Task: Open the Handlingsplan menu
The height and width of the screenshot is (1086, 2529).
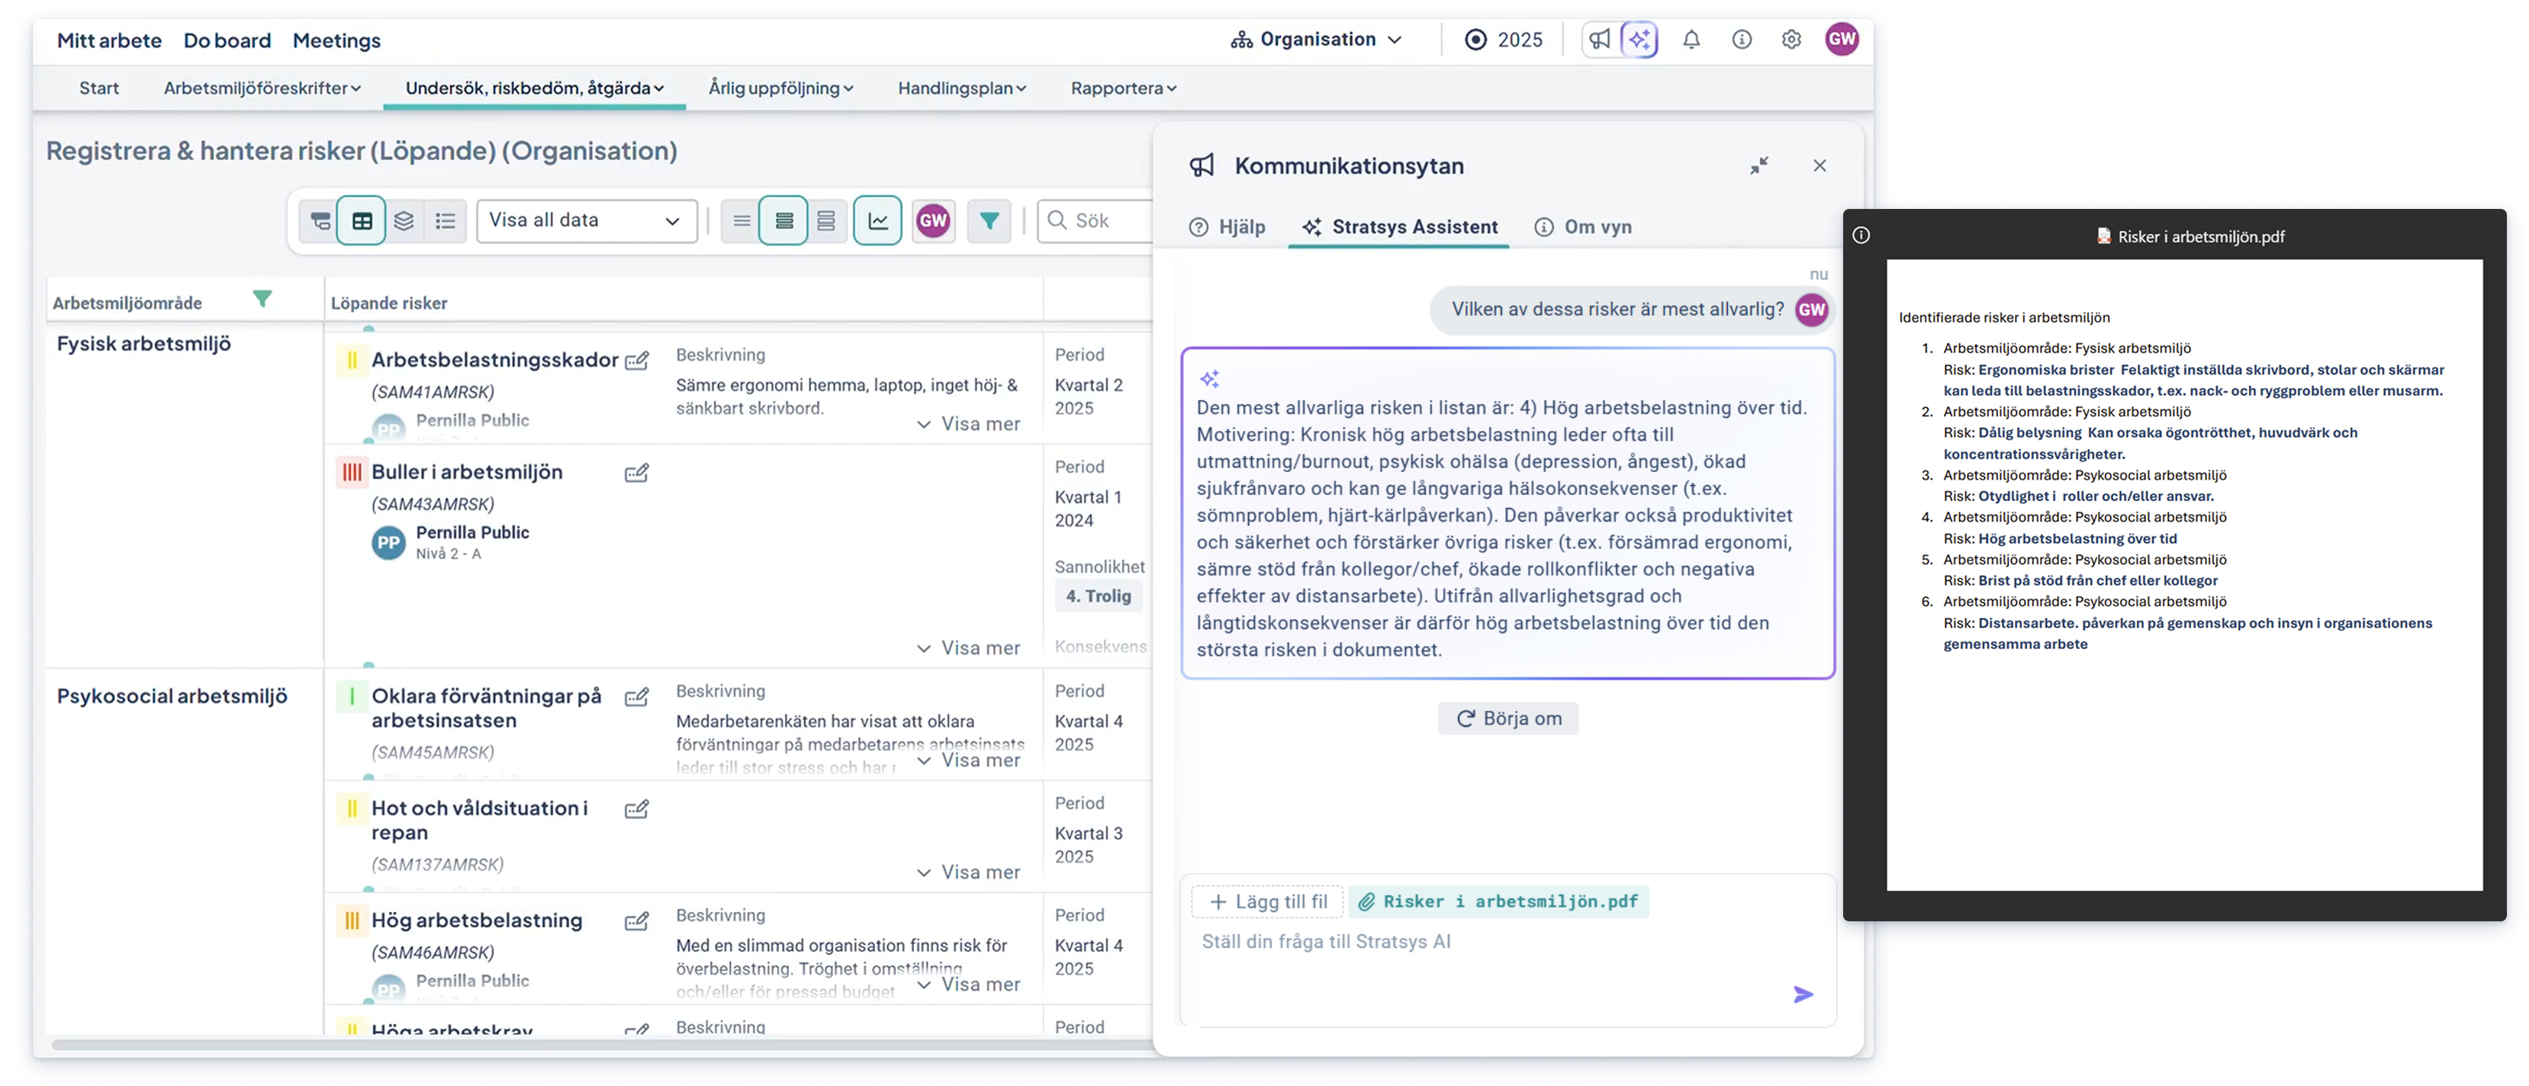Action: pyautogui.click(x=961, y=88)
